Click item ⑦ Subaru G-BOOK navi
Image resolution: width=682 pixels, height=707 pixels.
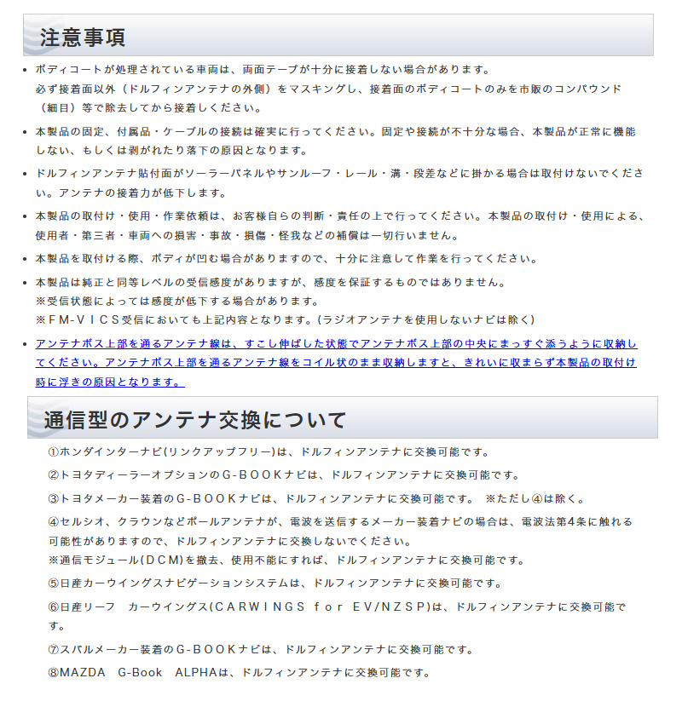(262, 649)
